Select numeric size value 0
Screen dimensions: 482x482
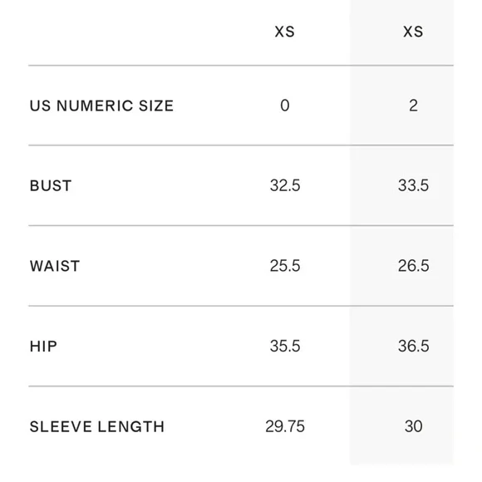coord(285,106)
